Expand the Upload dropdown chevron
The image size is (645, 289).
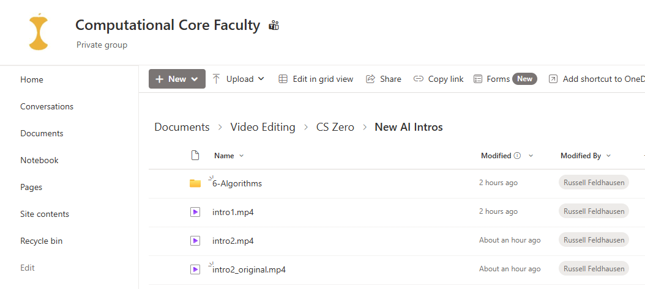pyautogui.click(x=261, y=79)
